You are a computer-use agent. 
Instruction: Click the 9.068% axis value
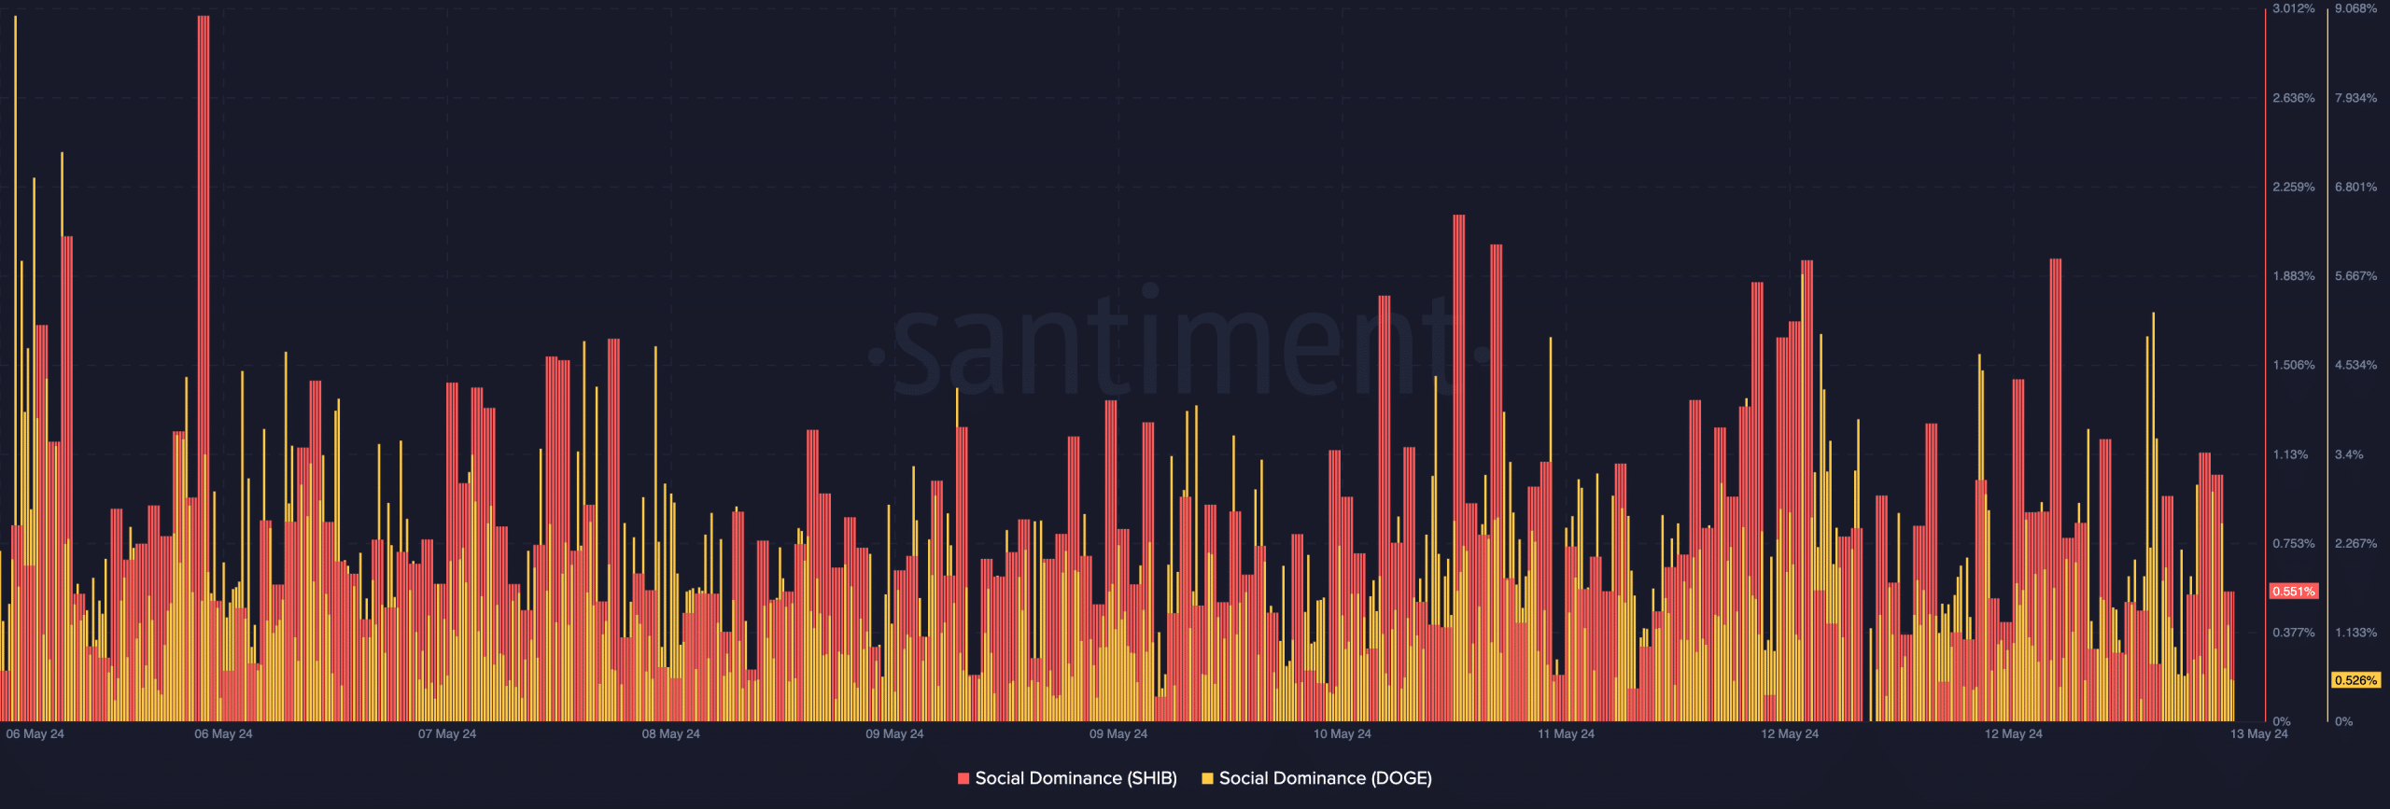coord(2355,8)
